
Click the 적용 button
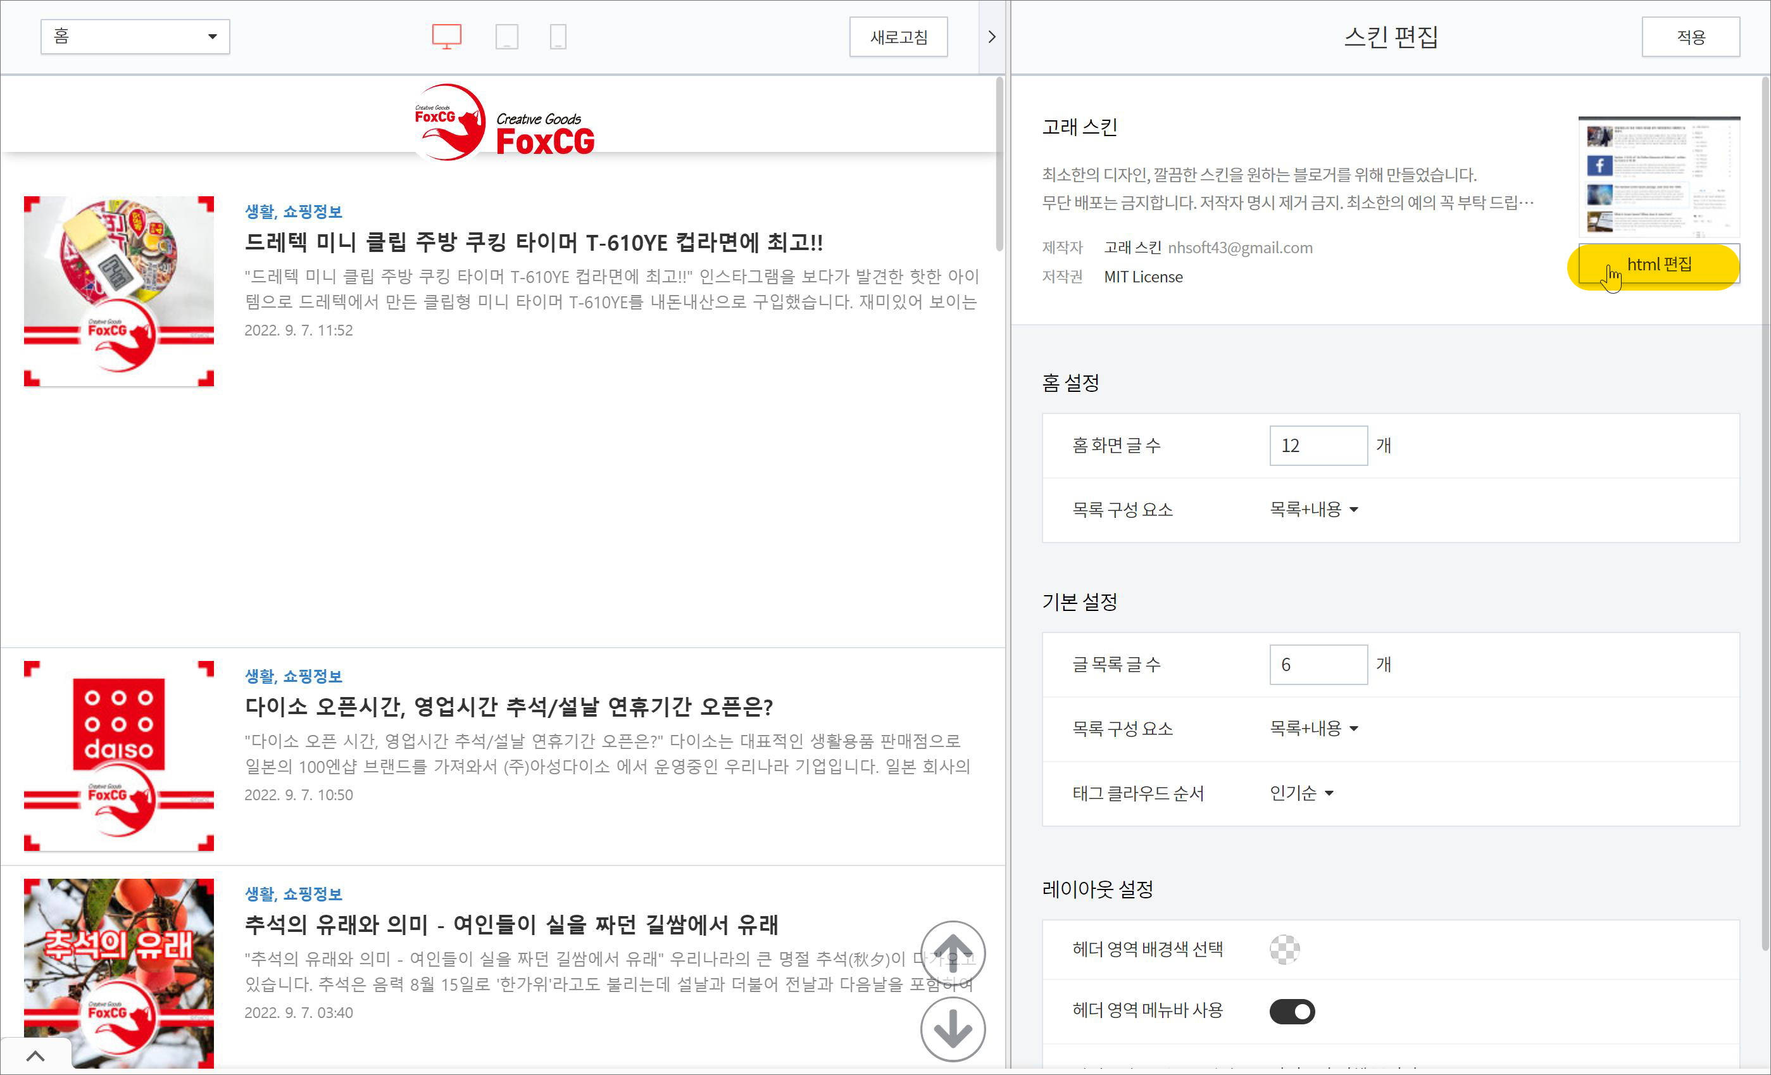pos(1690,37)
